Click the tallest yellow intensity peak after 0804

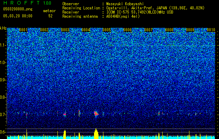click(x=96, y=133)
